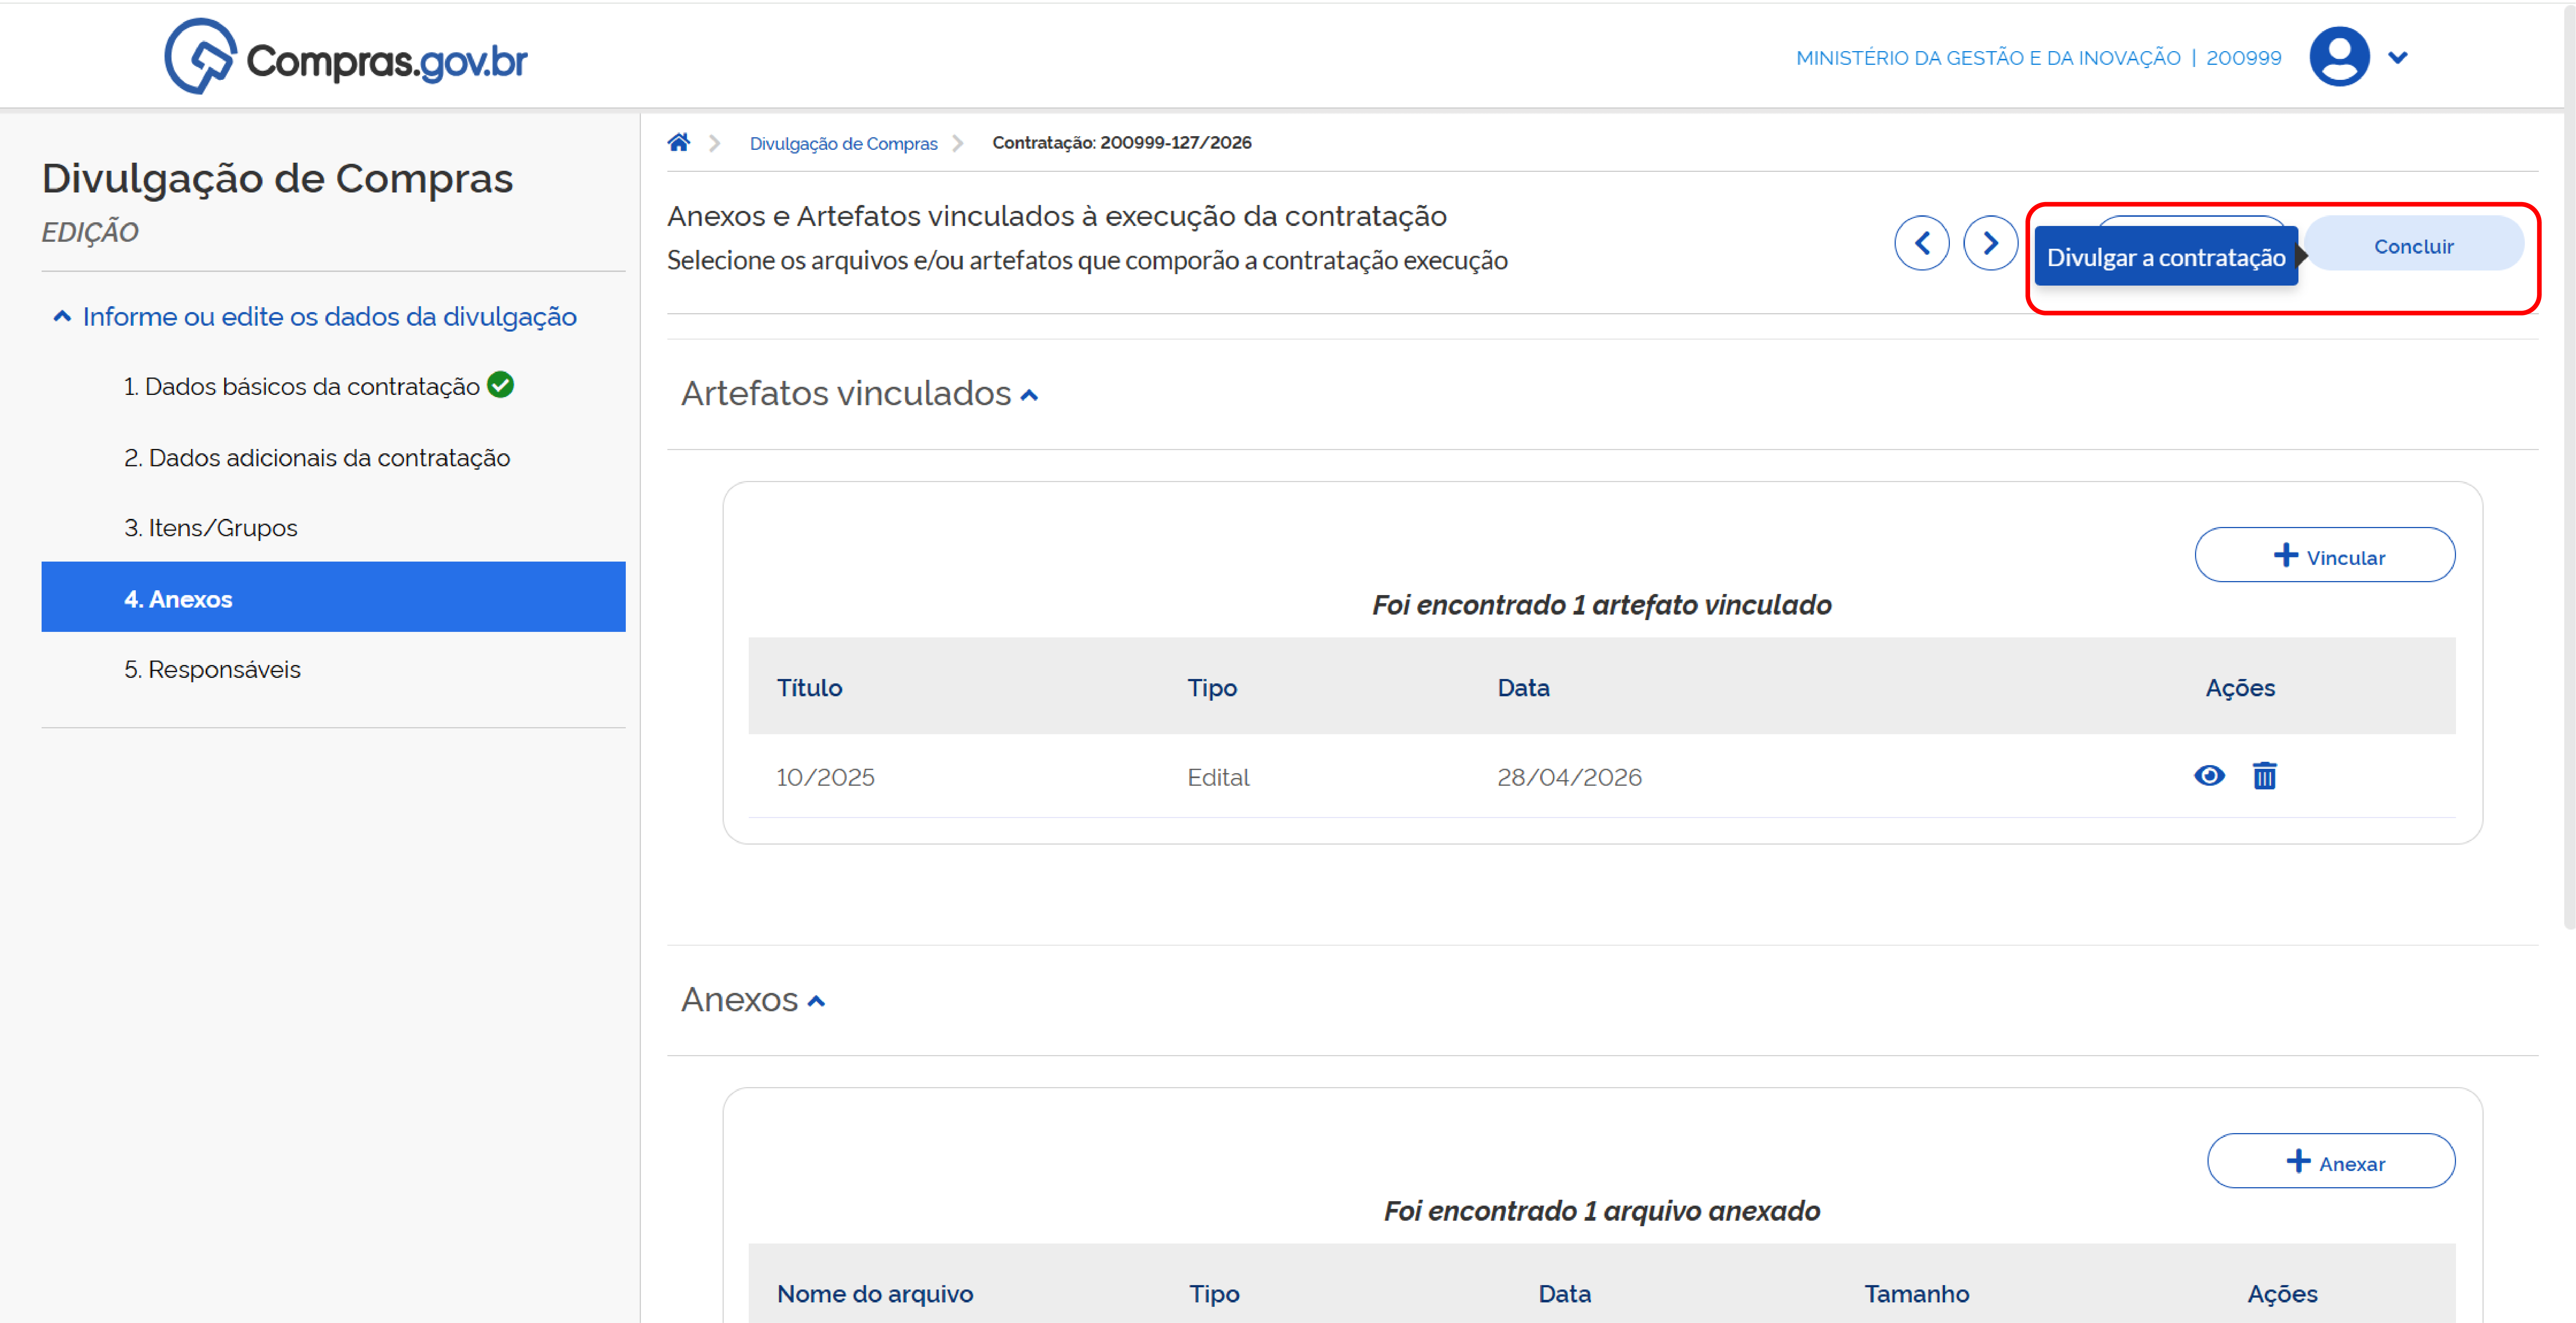Image resolution: width=2576 pixels, height=1323 pixels.
Task: Open step 3 Itens/Grupos
Action: (x=211, y=528)
